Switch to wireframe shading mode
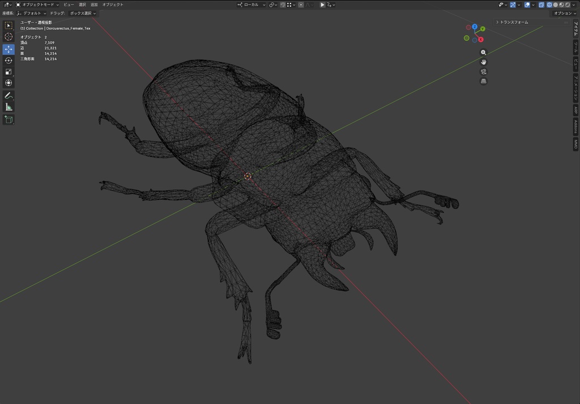 (x=549, y=5)
